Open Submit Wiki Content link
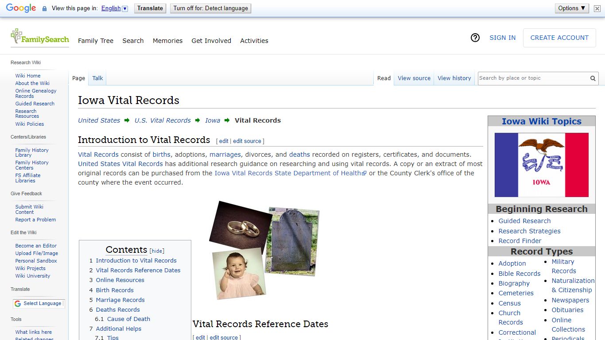The height and width of the screenshot is (340, 605). [x=29, y=209]
